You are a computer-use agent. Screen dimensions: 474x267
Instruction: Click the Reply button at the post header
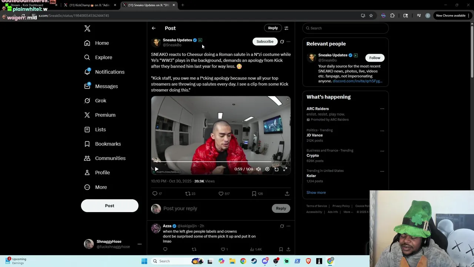coord(273,28)
